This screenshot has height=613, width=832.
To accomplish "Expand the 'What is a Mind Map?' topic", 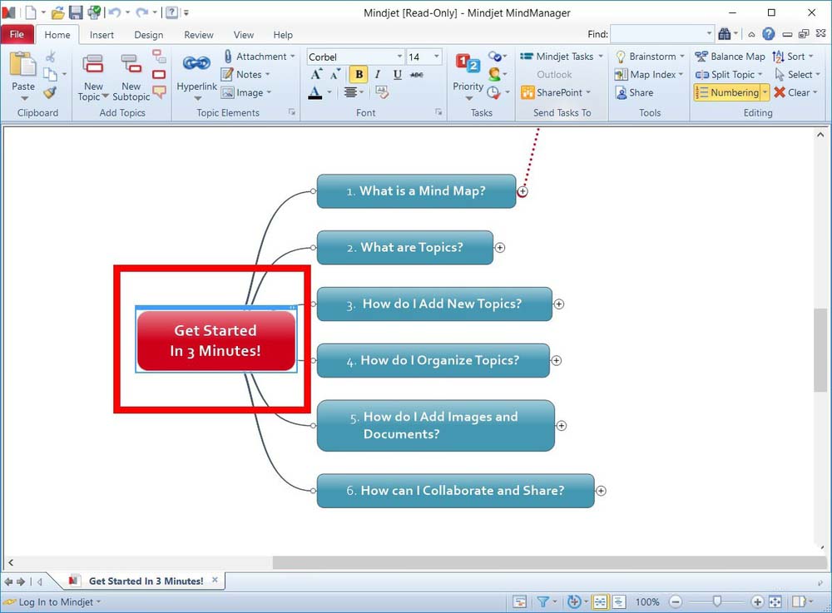I will (x=522, y=191).
